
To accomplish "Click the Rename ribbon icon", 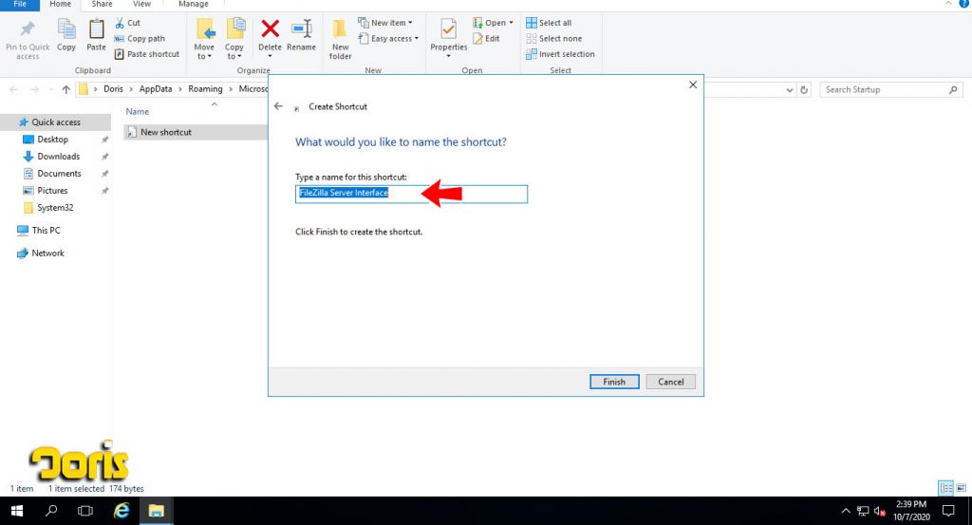I will (x=301, y=35).
